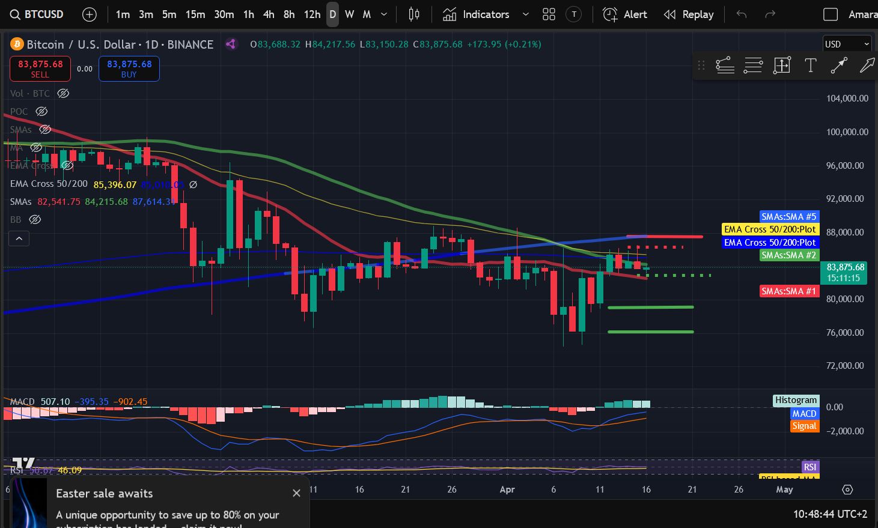Screen dimensions: 878x528
Task: Click the SMAs:SMA #1 price label
Action: click(x=789, y=291)
